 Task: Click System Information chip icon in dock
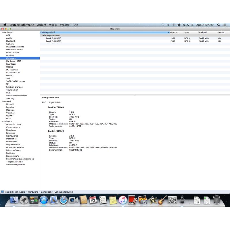click(x=182, y=200)
